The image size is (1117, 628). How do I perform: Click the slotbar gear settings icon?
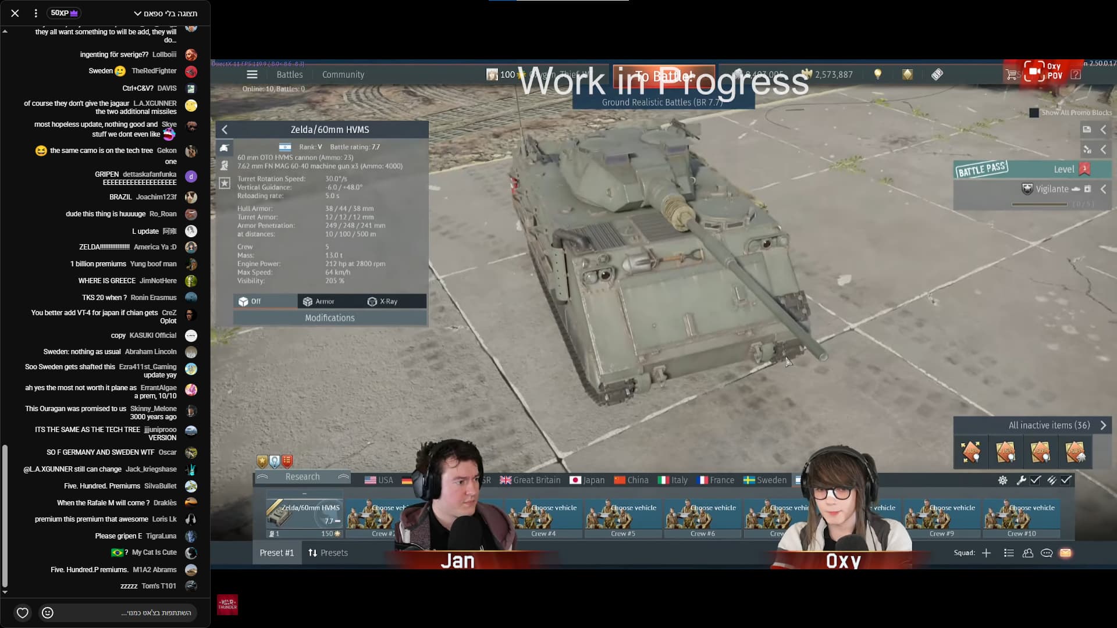[x=1002, y=480]
